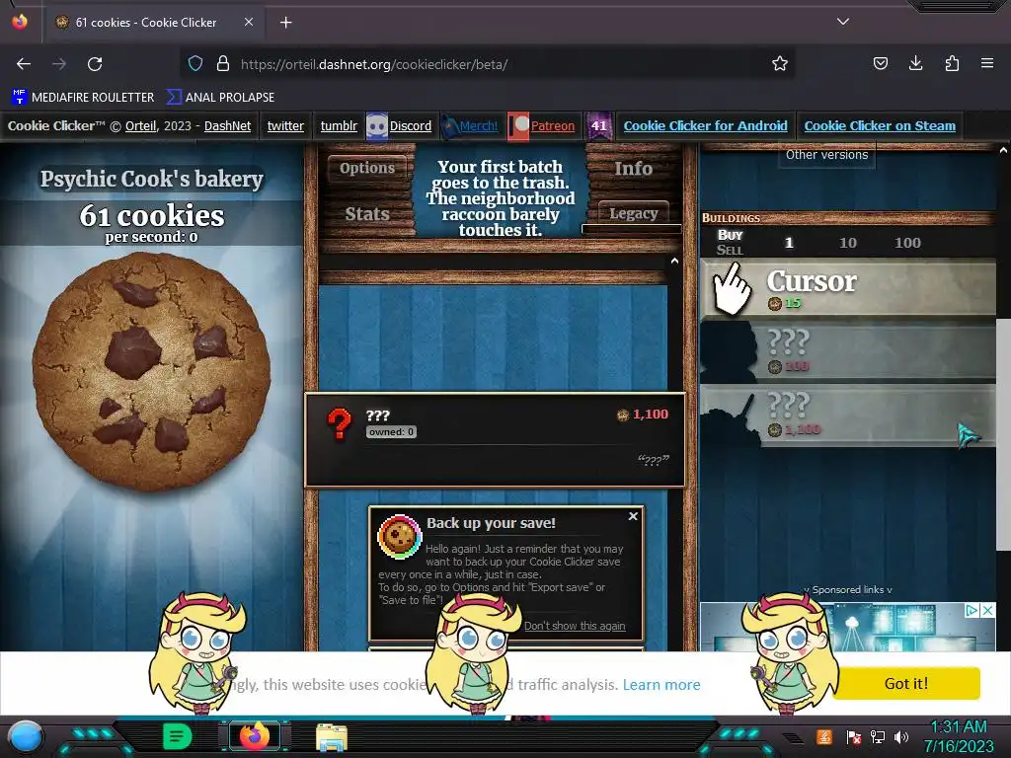Image resolution: width=1011 pixels, height=758 pixels.
Task: Click Don't show this again link
Action: click(x=575, y=626)
